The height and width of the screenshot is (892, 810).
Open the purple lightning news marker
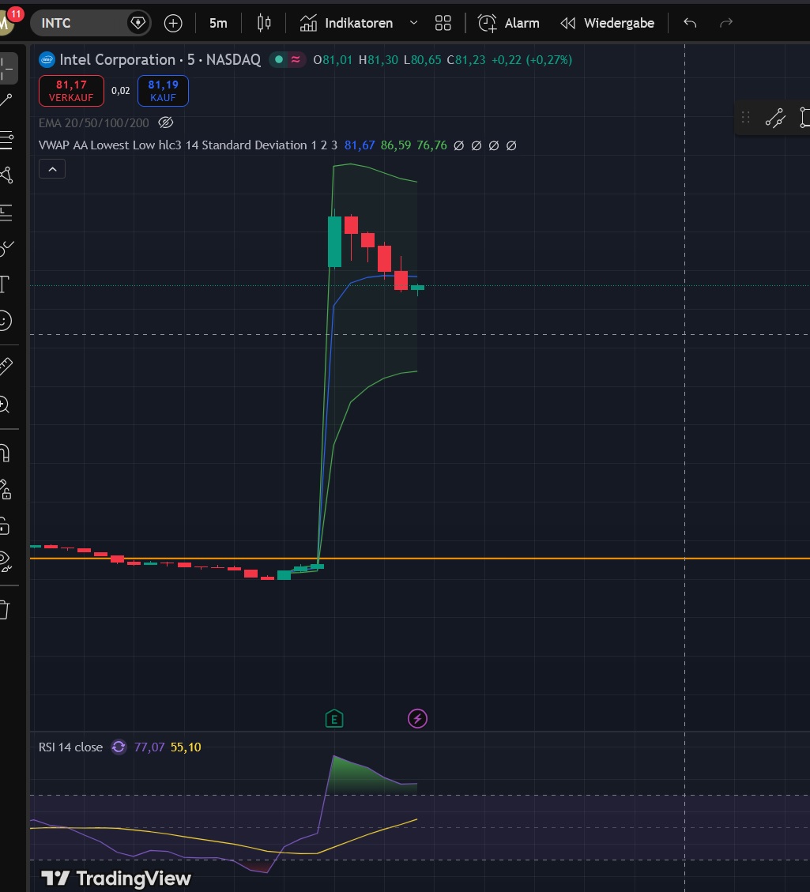click(417, 719)
